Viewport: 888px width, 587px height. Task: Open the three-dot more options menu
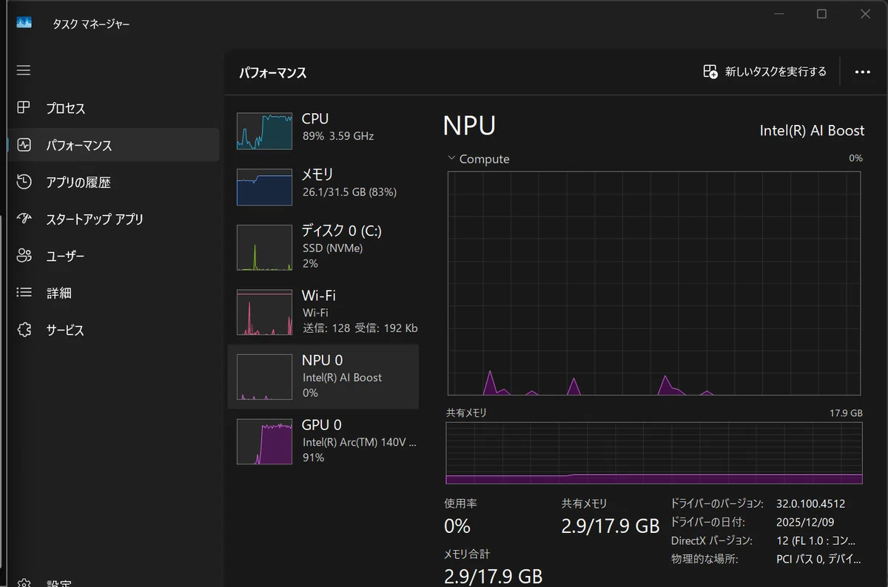coord(862,72)
